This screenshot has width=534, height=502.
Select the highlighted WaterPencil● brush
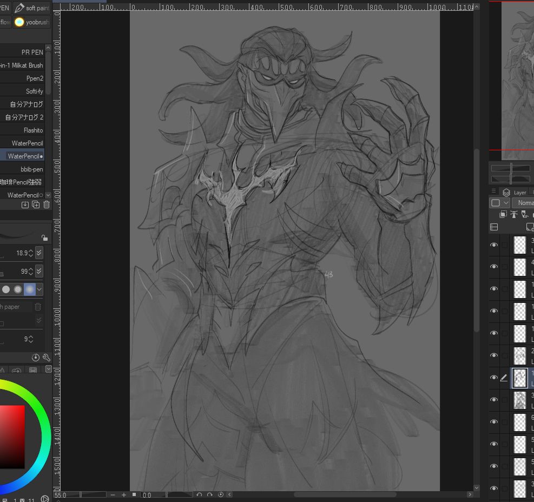pos(22,156)
